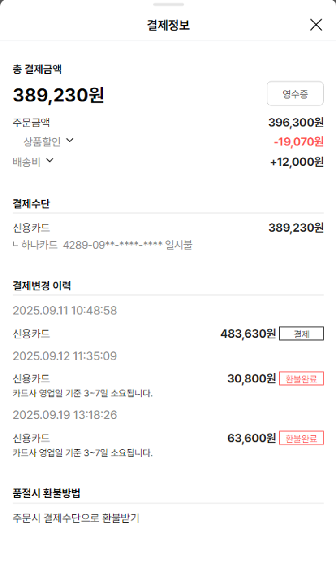Click the 환불완료 badge beside 30,800원
This screenshot has width=336, height=571.
point(301,379)
